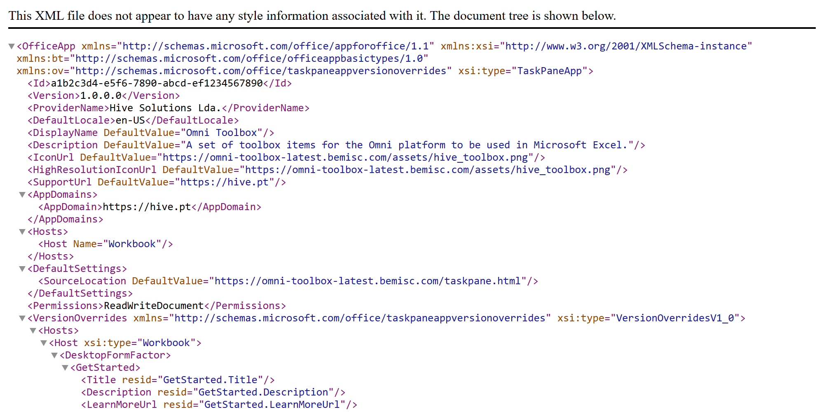Collapse the DesktopFormFactor node

point(54,355)
